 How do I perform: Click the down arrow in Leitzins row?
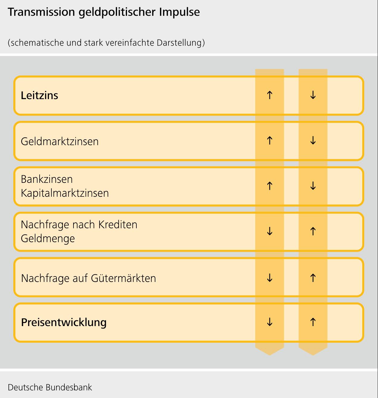313,95
